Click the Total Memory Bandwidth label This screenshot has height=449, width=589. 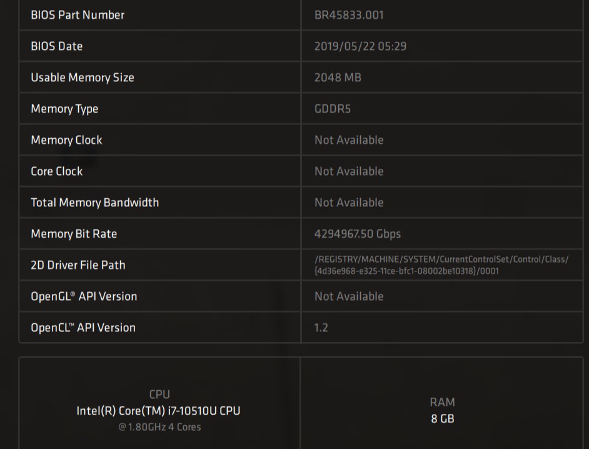point(95,203)
